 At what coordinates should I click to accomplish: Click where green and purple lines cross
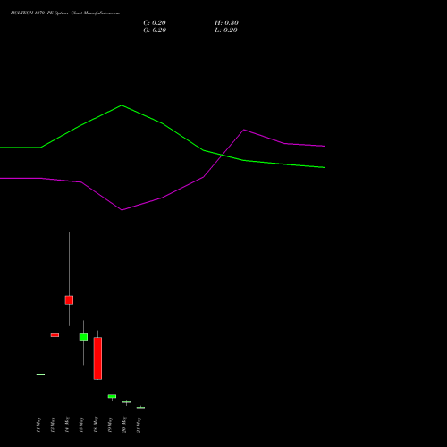[222, 155]
